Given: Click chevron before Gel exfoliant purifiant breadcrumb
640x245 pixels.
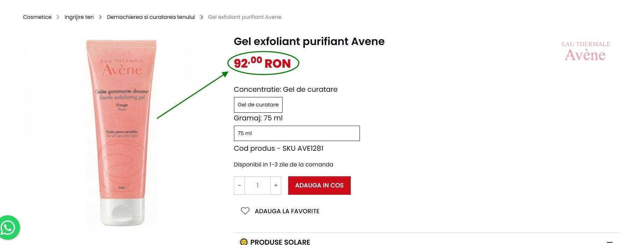Looking at the screenshot, I should click(201, 17).
